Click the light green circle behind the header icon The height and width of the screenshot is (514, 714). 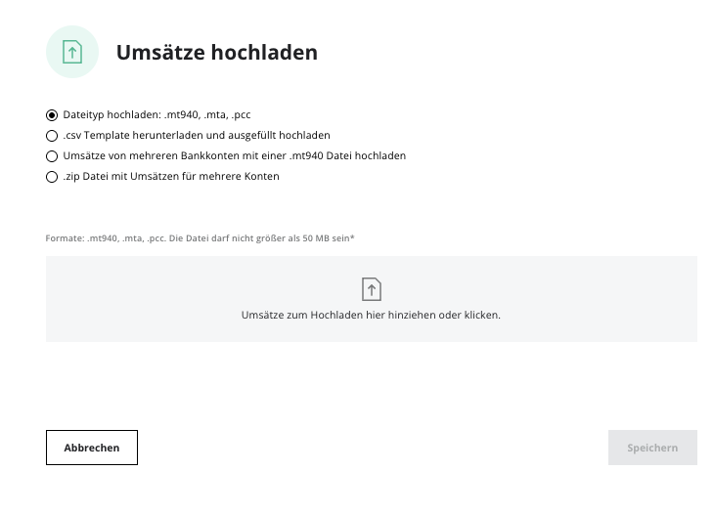click(72, 52)
